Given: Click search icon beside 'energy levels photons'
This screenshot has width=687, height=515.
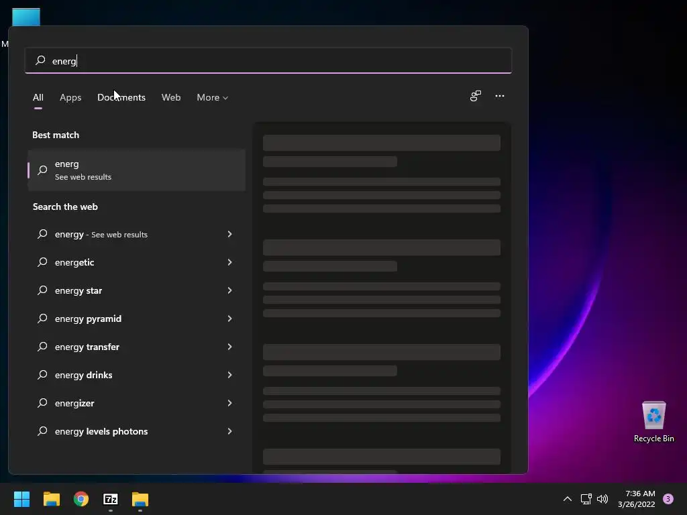Looking at the screenshot, I should click(x=42, y=431).
